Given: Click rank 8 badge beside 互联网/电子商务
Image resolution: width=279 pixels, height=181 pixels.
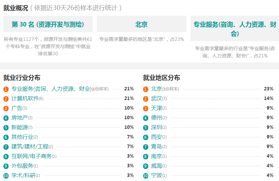Looking at the screenshot, I should click(6, 156).
